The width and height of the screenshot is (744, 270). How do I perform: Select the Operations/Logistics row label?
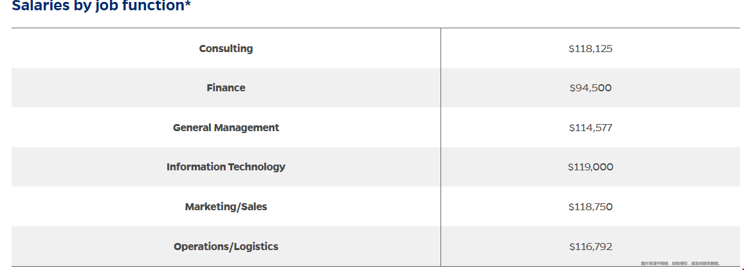(x=226, y=247)
